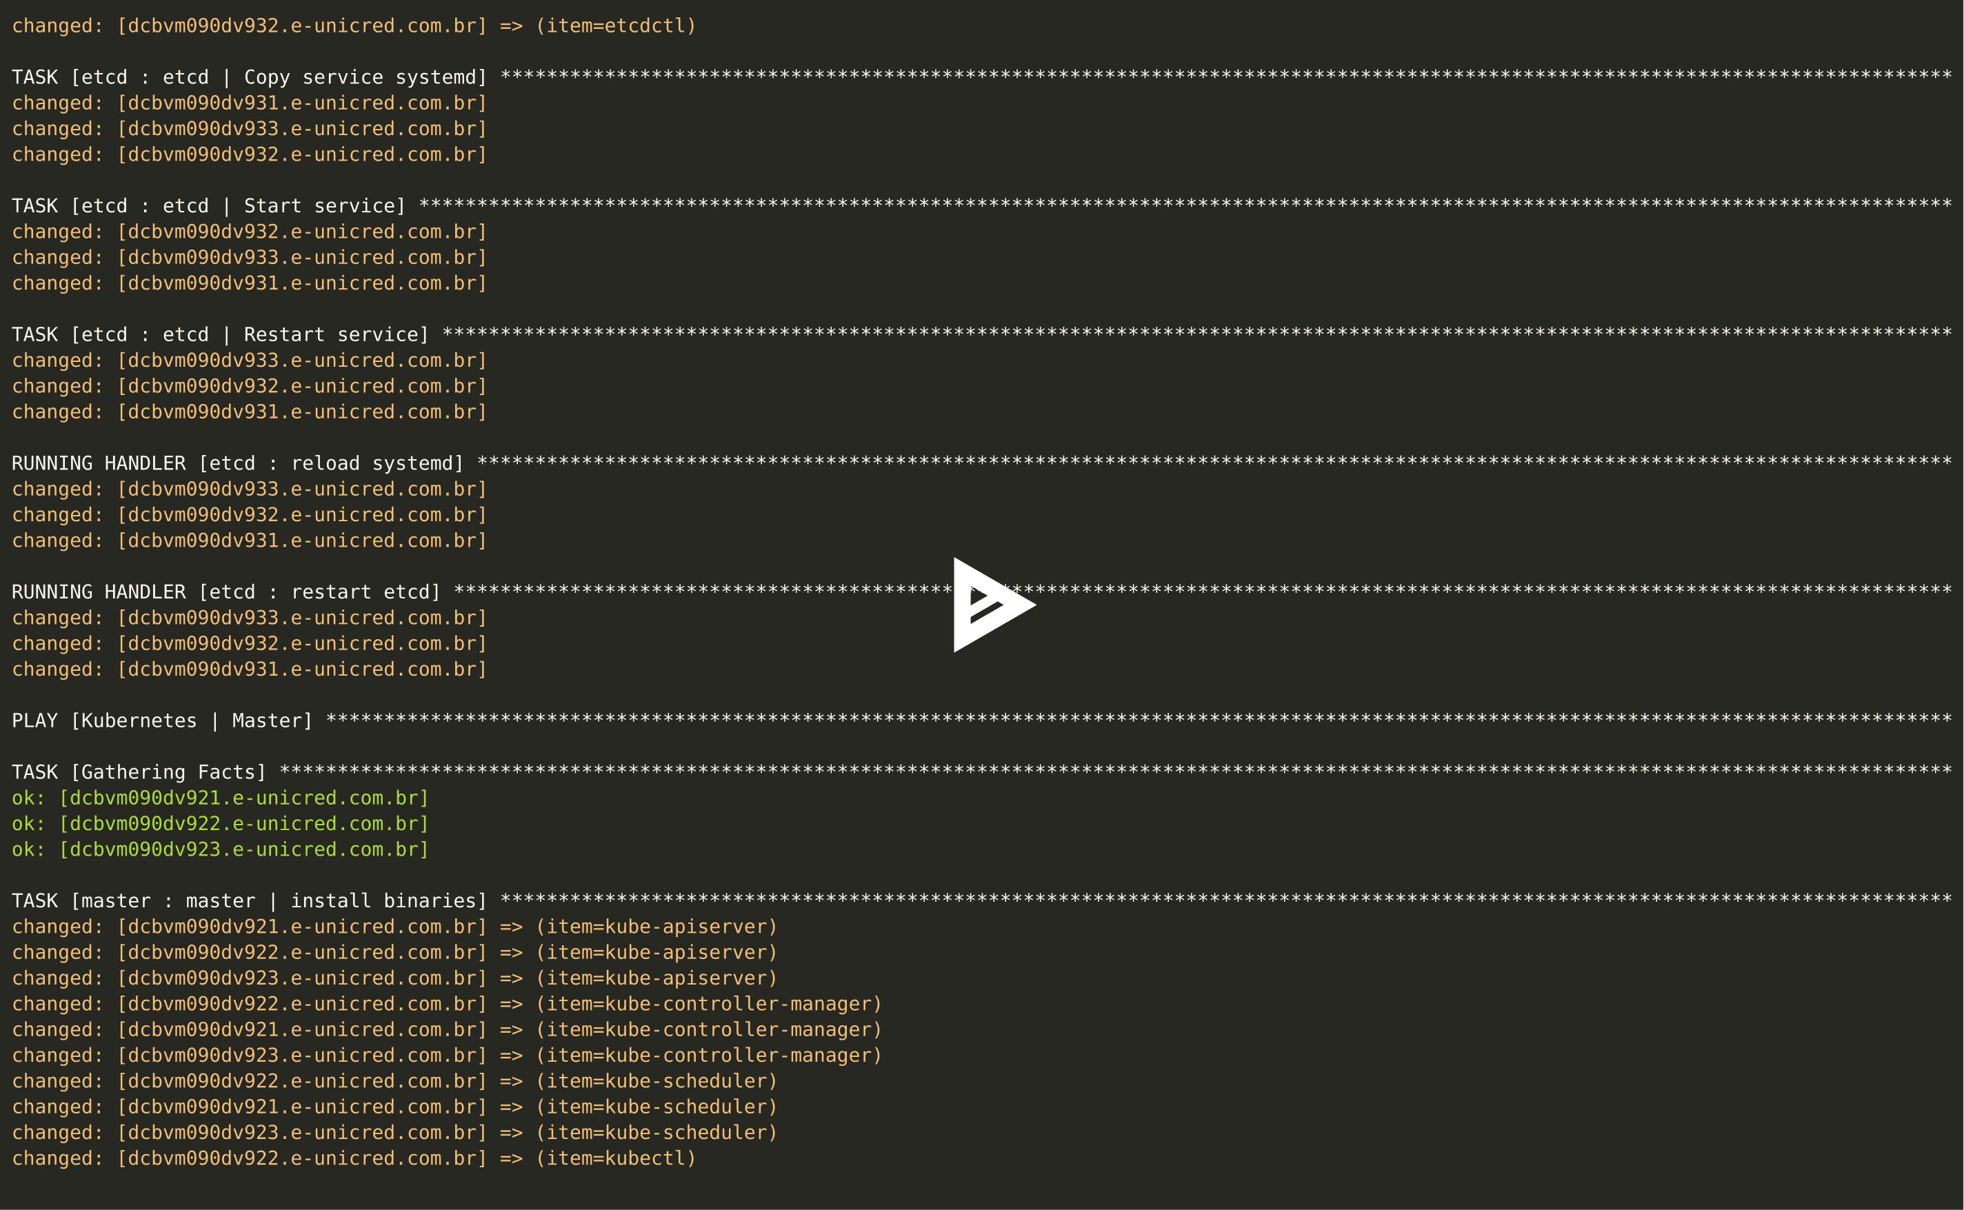Click dv932 changed line under restart etcd handler

[249, 643]
